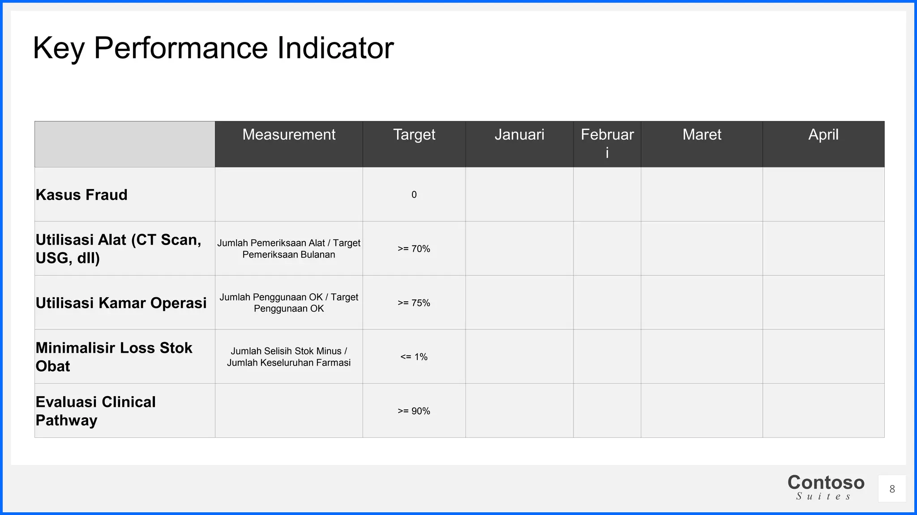Click the Januari column header

[x=519, y=135]
